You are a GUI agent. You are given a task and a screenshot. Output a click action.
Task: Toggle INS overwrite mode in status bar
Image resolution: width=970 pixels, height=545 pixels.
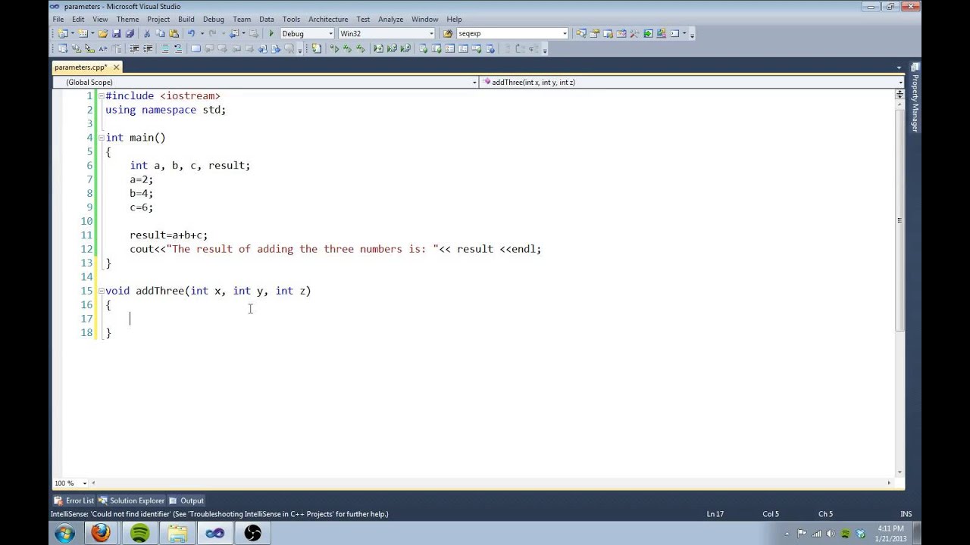pos(906,513)
